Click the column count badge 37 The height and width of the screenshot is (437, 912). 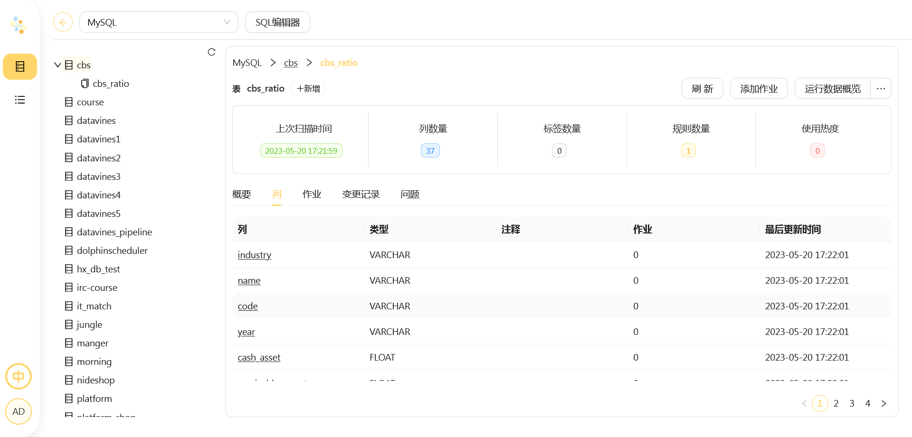(x=430, y=150)
